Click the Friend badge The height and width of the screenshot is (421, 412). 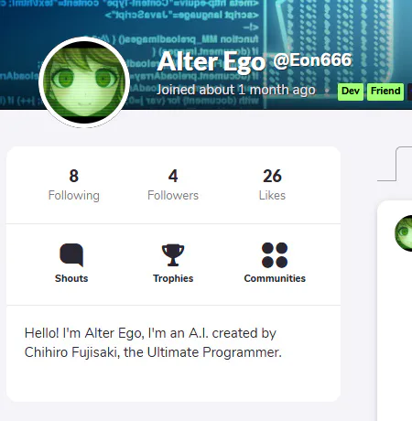point(385,92)
